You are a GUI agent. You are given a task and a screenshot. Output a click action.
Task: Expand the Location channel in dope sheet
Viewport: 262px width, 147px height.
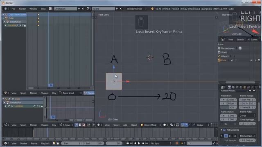pos(6,25)
